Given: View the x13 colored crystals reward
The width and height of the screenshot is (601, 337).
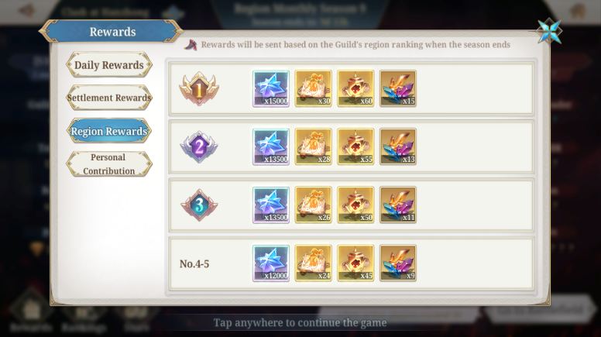Looking at the screenshot, I should pyautogui.click(x=398, y=147).
